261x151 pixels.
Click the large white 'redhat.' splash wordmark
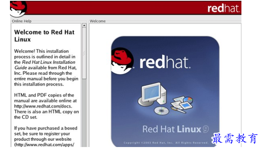click(x=165, y=62)
